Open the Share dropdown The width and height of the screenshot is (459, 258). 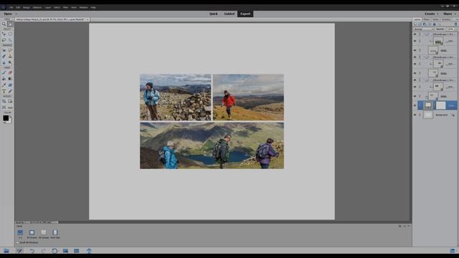click(x=450, y=14)
